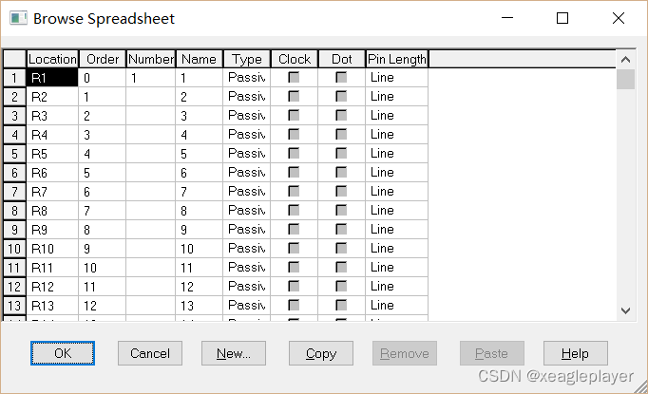Select the Type cell for R9
The width and height of the screenshot is (648, 394).
point(247,230)
